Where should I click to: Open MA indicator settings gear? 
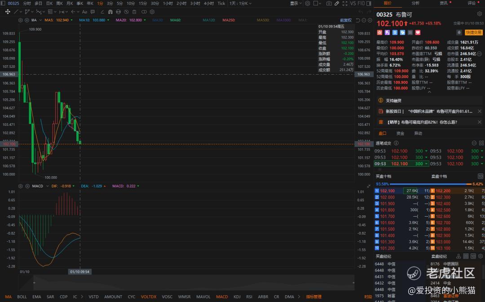tap(20, 20)
